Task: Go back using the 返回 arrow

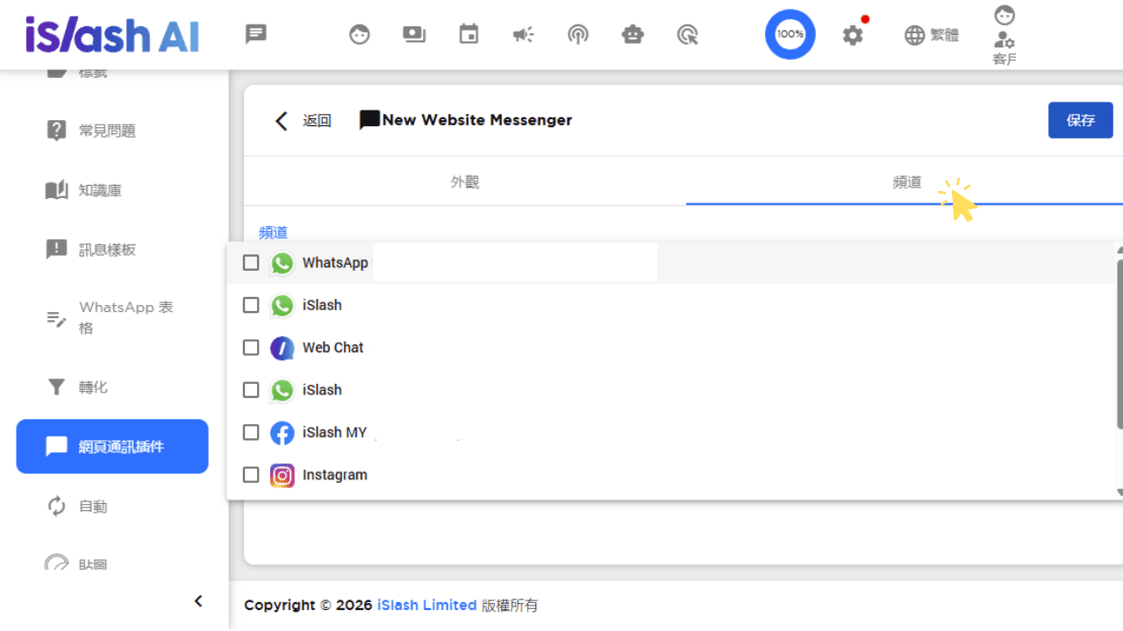Action: pos(281,121)
